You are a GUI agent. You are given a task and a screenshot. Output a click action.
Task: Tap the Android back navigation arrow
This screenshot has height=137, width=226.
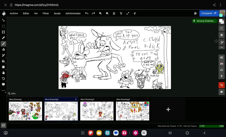coord(204,133)
